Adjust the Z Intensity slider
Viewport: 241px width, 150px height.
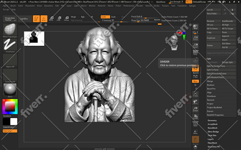coord(115,20)
